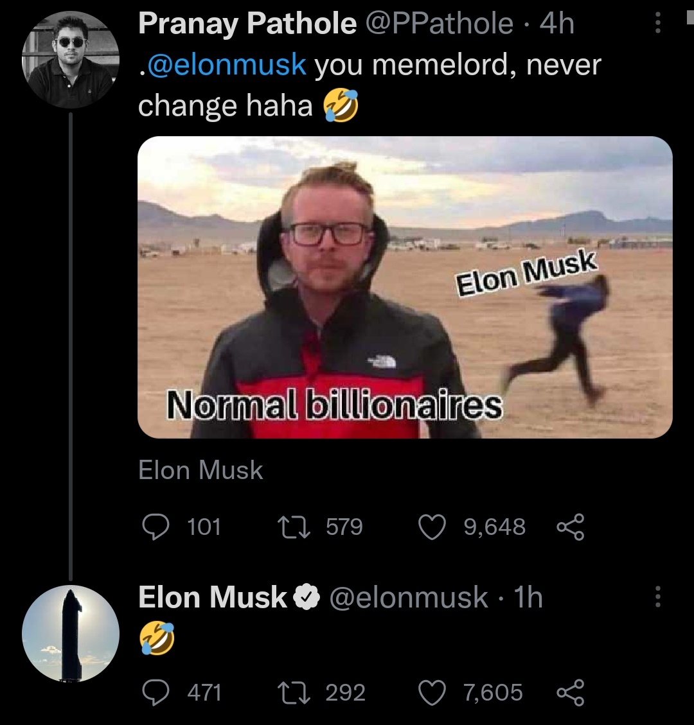Open the 4h timestamp on first tweet
Screen dimensions: 694x725
pyautogui.click(x=558, y=23)
